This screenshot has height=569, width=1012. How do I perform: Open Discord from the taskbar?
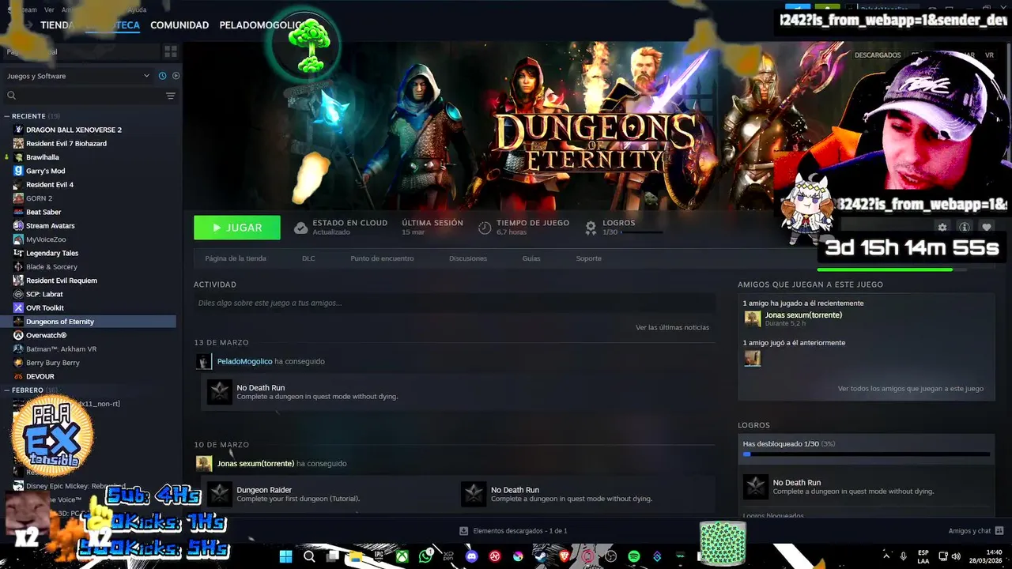[x=472, y=556]
